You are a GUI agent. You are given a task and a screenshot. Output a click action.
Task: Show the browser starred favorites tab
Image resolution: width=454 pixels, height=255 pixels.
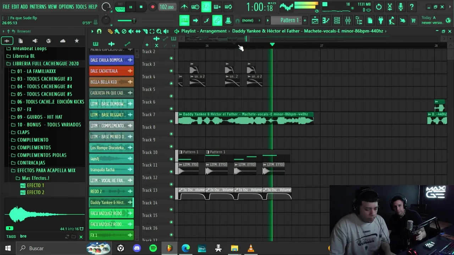(77, 41)
